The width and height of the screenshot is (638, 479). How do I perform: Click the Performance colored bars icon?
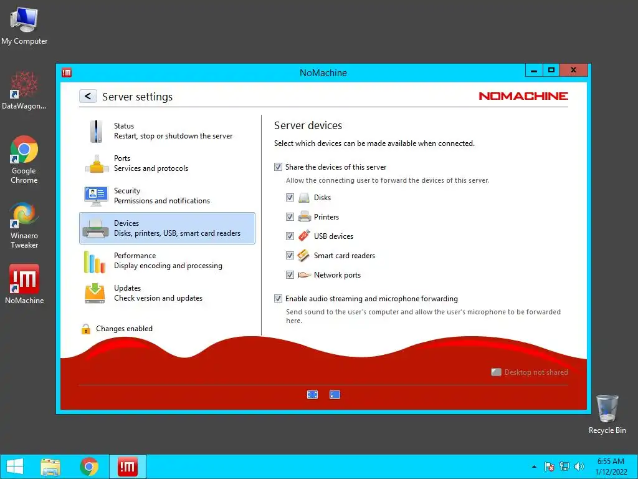point(95,261)
